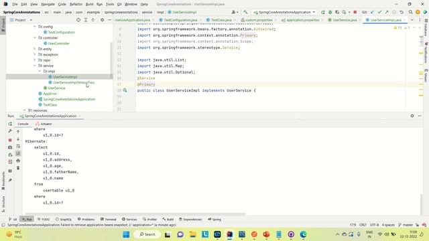The width and height of the screenshot is (429, 241).
Task: Stop the running application in main toolbar
Action: (x=355, y=12)
